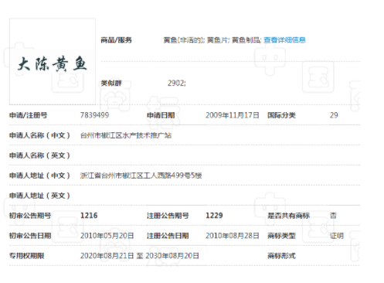Click the 申请人名称（中文） label

39,135
